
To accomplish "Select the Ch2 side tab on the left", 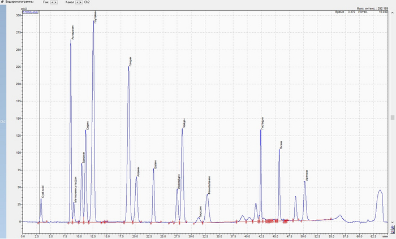I will pos(2,121).
